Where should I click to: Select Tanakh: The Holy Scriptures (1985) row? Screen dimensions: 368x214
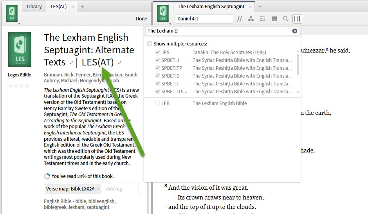(223, 52)
